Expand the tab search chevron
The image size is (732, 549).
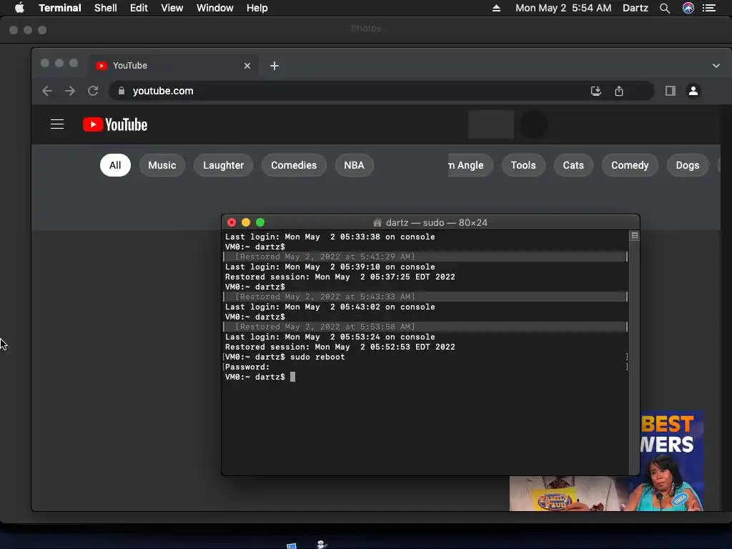click(x=716, y=66)
